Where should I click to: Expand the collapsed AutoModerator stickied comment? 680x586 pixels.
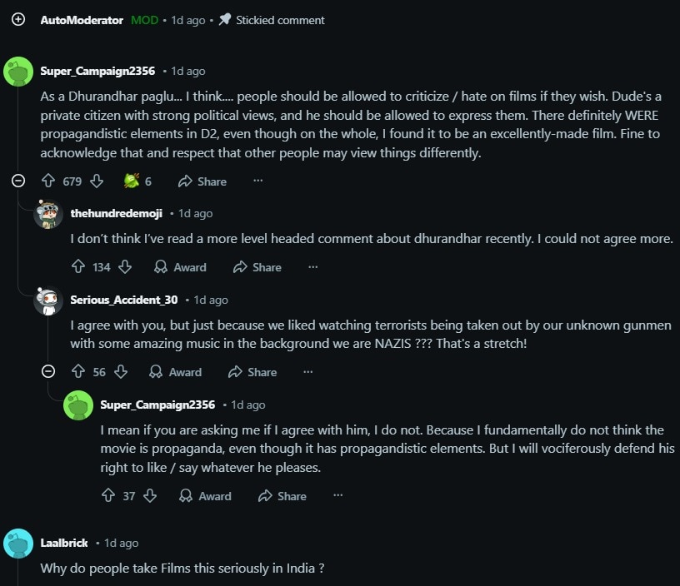tap(18, 19)
